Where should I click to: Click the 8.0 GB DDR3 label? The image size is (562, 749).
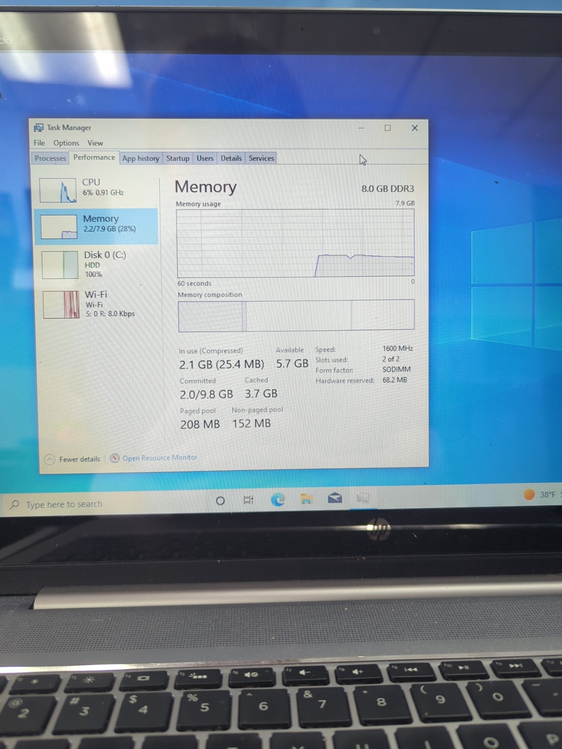click(x=388, y=189)
